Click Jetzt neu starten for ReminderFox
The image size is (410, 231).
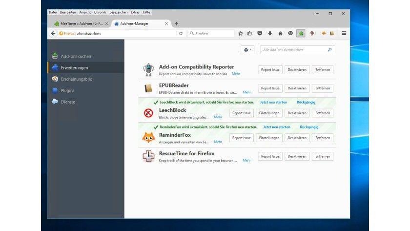(x=277, y=127)
